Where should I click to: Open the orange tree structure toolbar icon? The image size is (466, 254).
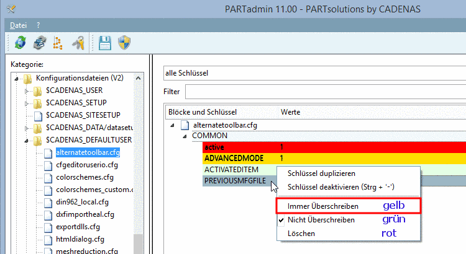(x=58, y=43)
